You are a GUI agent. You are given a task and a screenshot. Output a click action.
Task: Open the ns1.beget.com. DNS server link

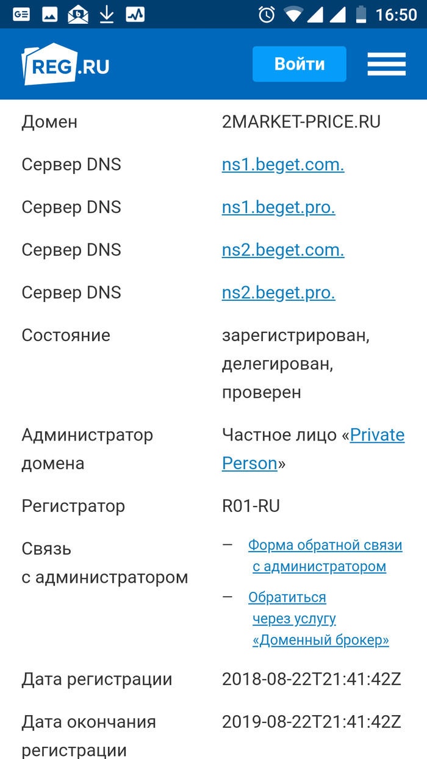point(283,165)
